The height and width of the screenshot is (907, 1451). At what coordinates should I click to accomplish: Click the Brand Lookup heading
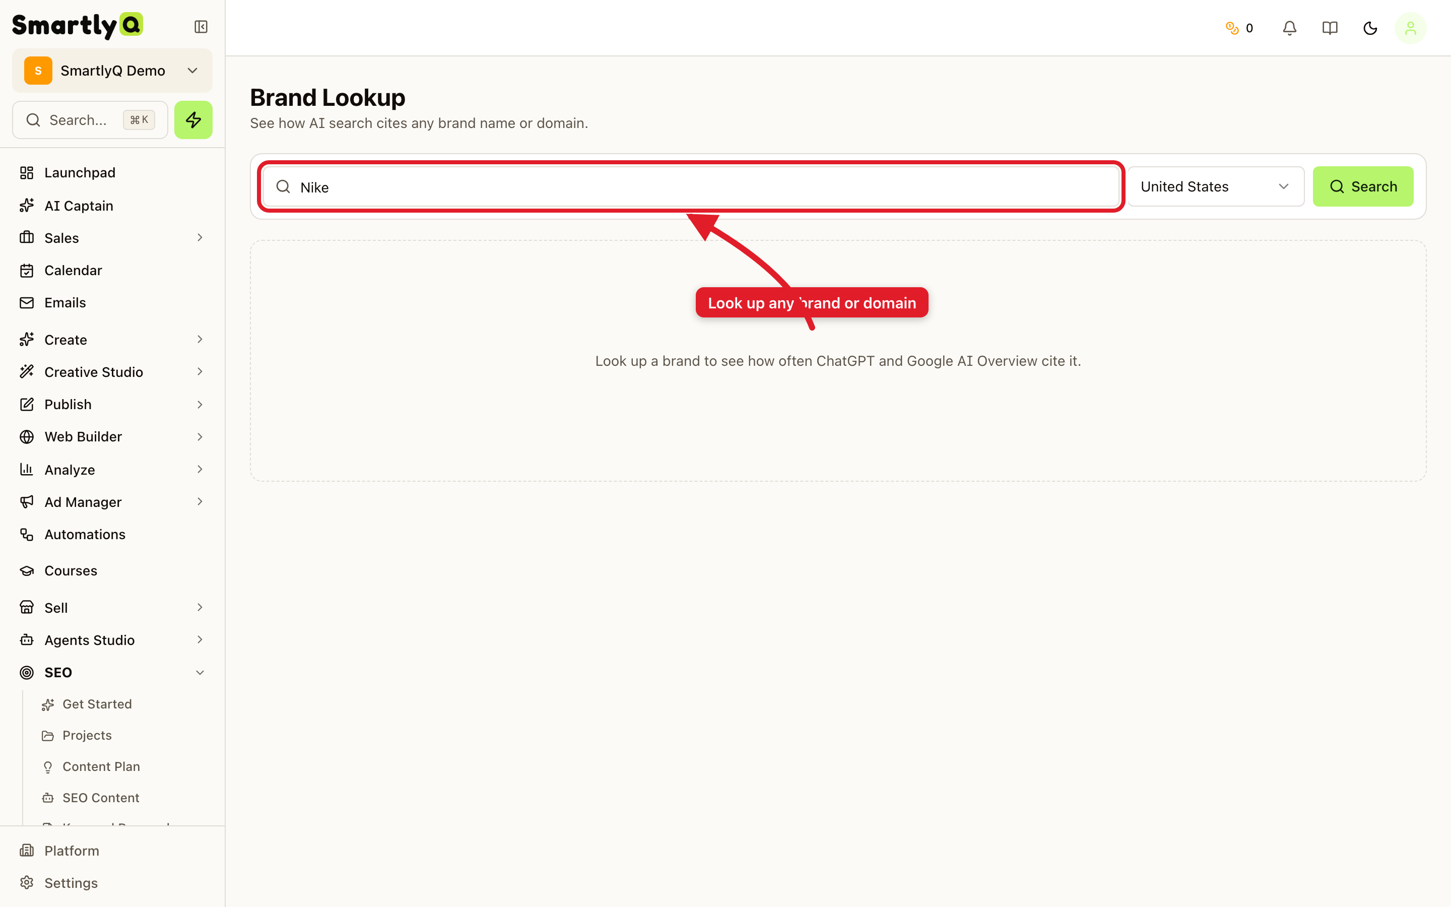coord(327,98)
